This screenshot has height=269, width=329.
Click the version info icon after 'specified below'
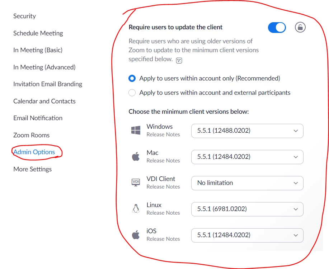pos(179,60)
